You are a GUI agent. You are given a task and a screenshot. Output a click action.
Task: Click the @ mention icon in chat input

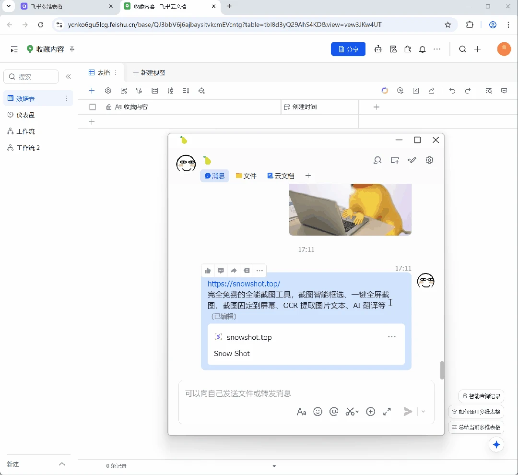[x=334, y=412]
